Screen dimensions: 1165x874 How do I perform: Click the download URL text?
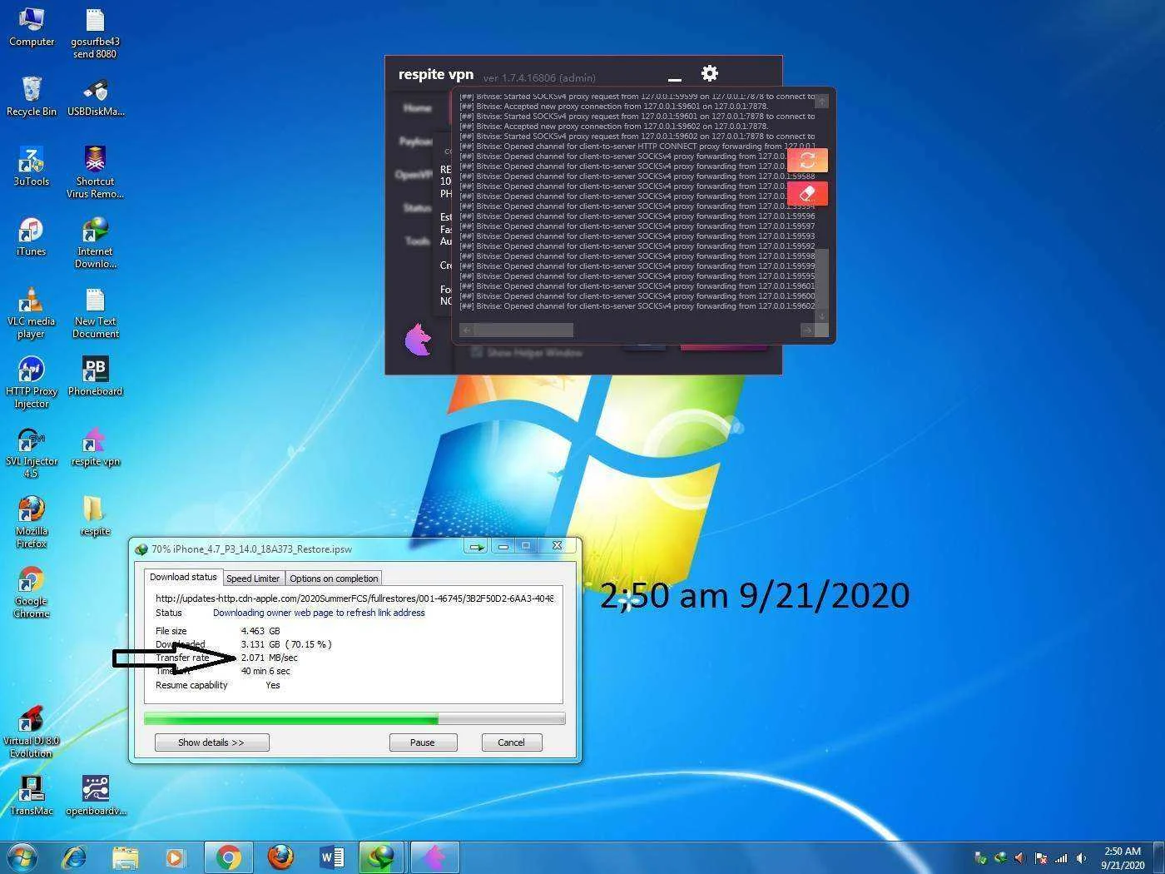click(354, 598)
